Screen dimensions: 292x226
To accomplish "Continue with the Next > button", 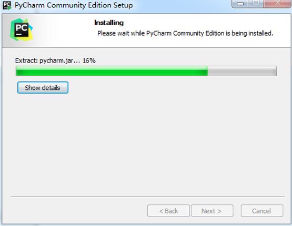I will point(212,211).
